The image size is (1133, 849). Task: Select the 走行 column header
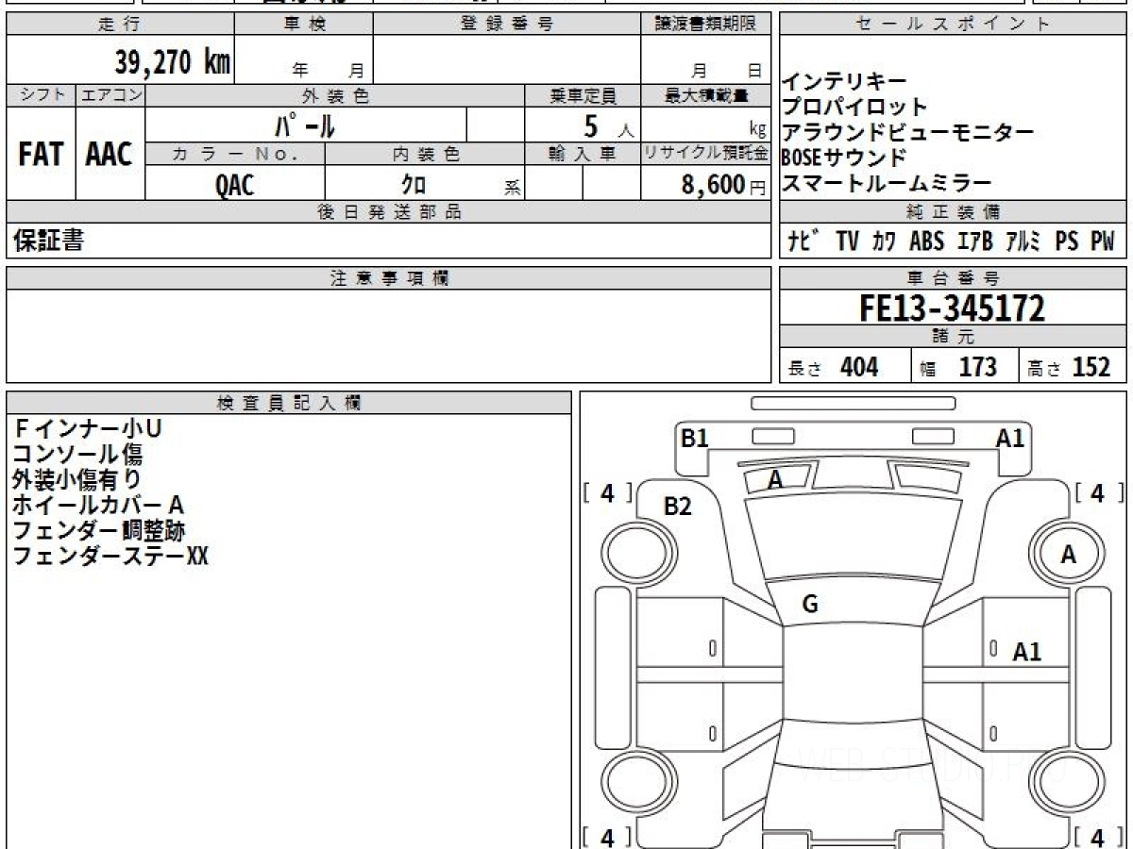point(119,25)
